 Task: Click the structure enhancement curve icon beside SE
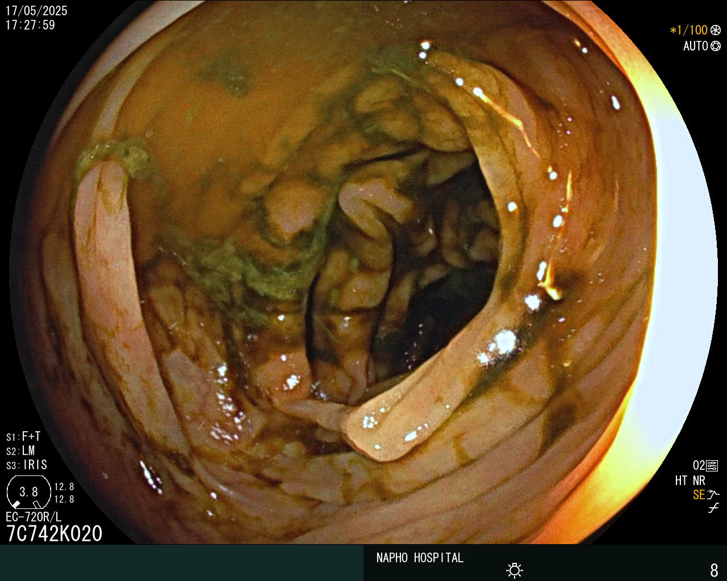[x=713, y=495]
